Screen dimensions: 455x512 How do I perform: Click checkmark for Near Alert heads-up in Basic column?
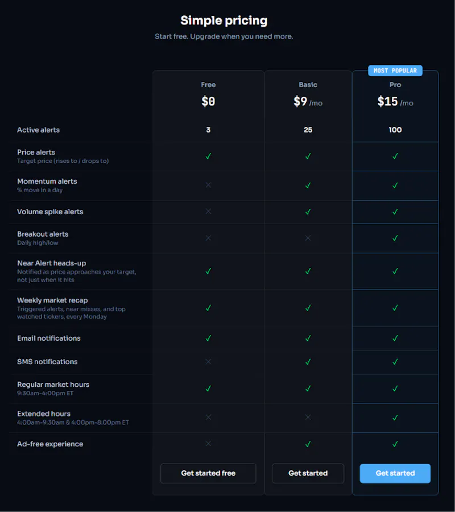tap(308, 271)
